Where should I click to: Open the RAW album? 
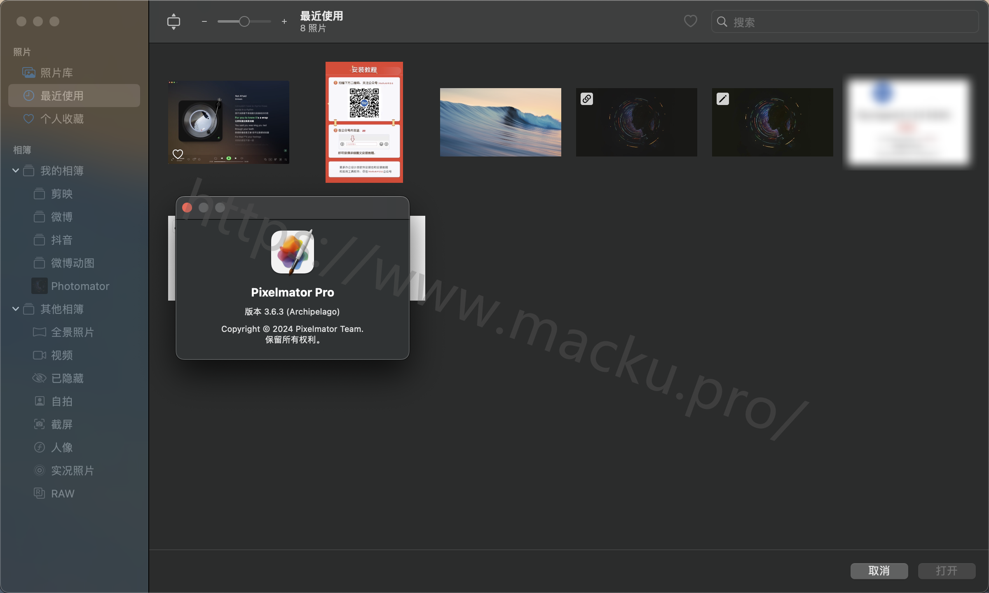tap(74, 494)
